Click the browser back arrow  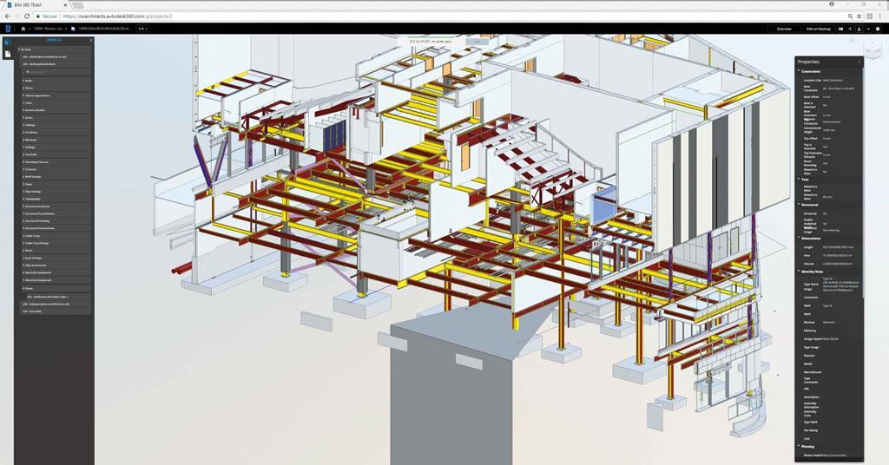(x=6, y=16)
